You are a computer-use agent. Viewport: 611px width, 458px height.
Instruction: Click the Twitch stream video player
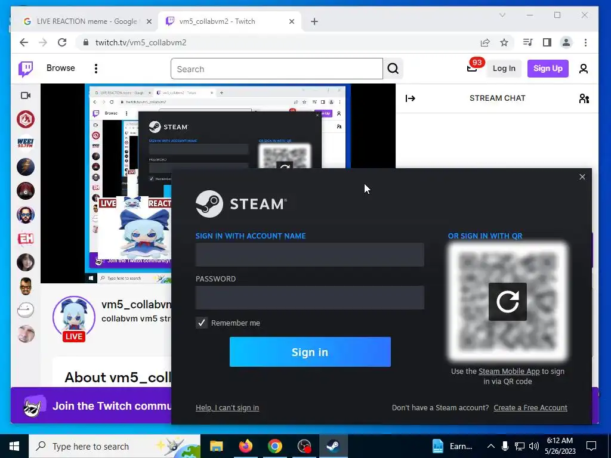coord(218,183)
